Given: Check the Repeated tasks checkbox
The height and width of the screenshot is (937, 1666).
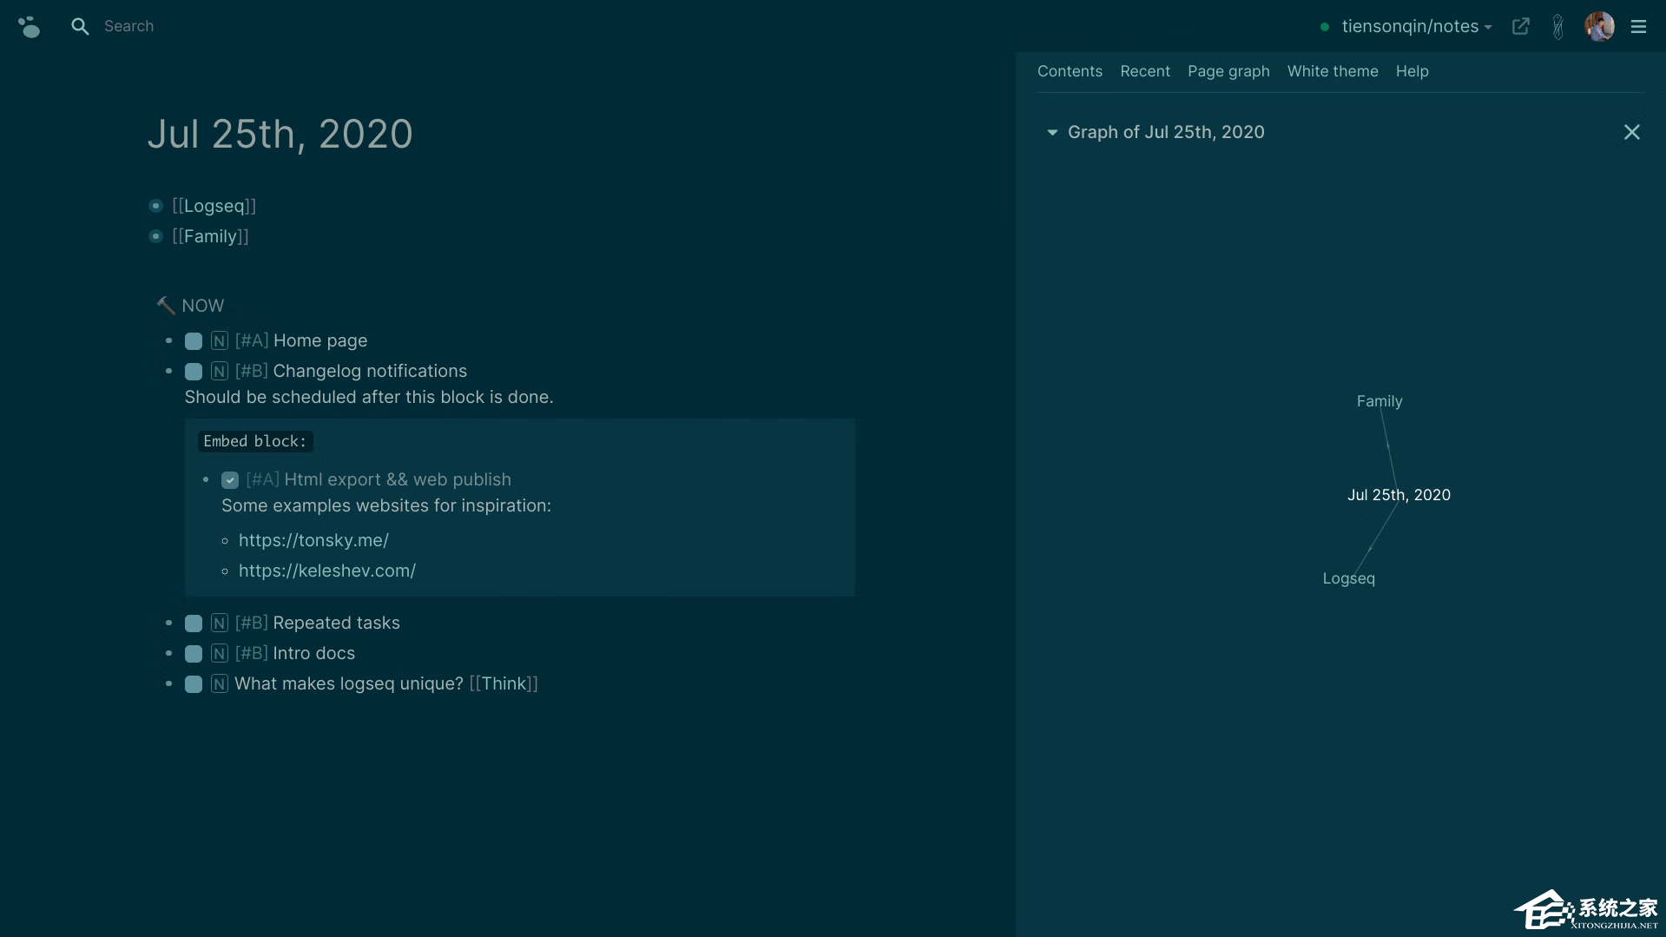Looking at the screenshot, I should (x=194, y=624).
